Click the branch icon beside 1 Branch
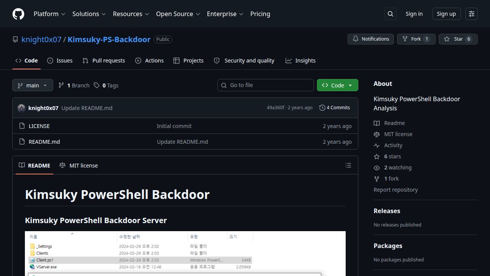Screen dimensions: 490x276 (x=61, y=85)
